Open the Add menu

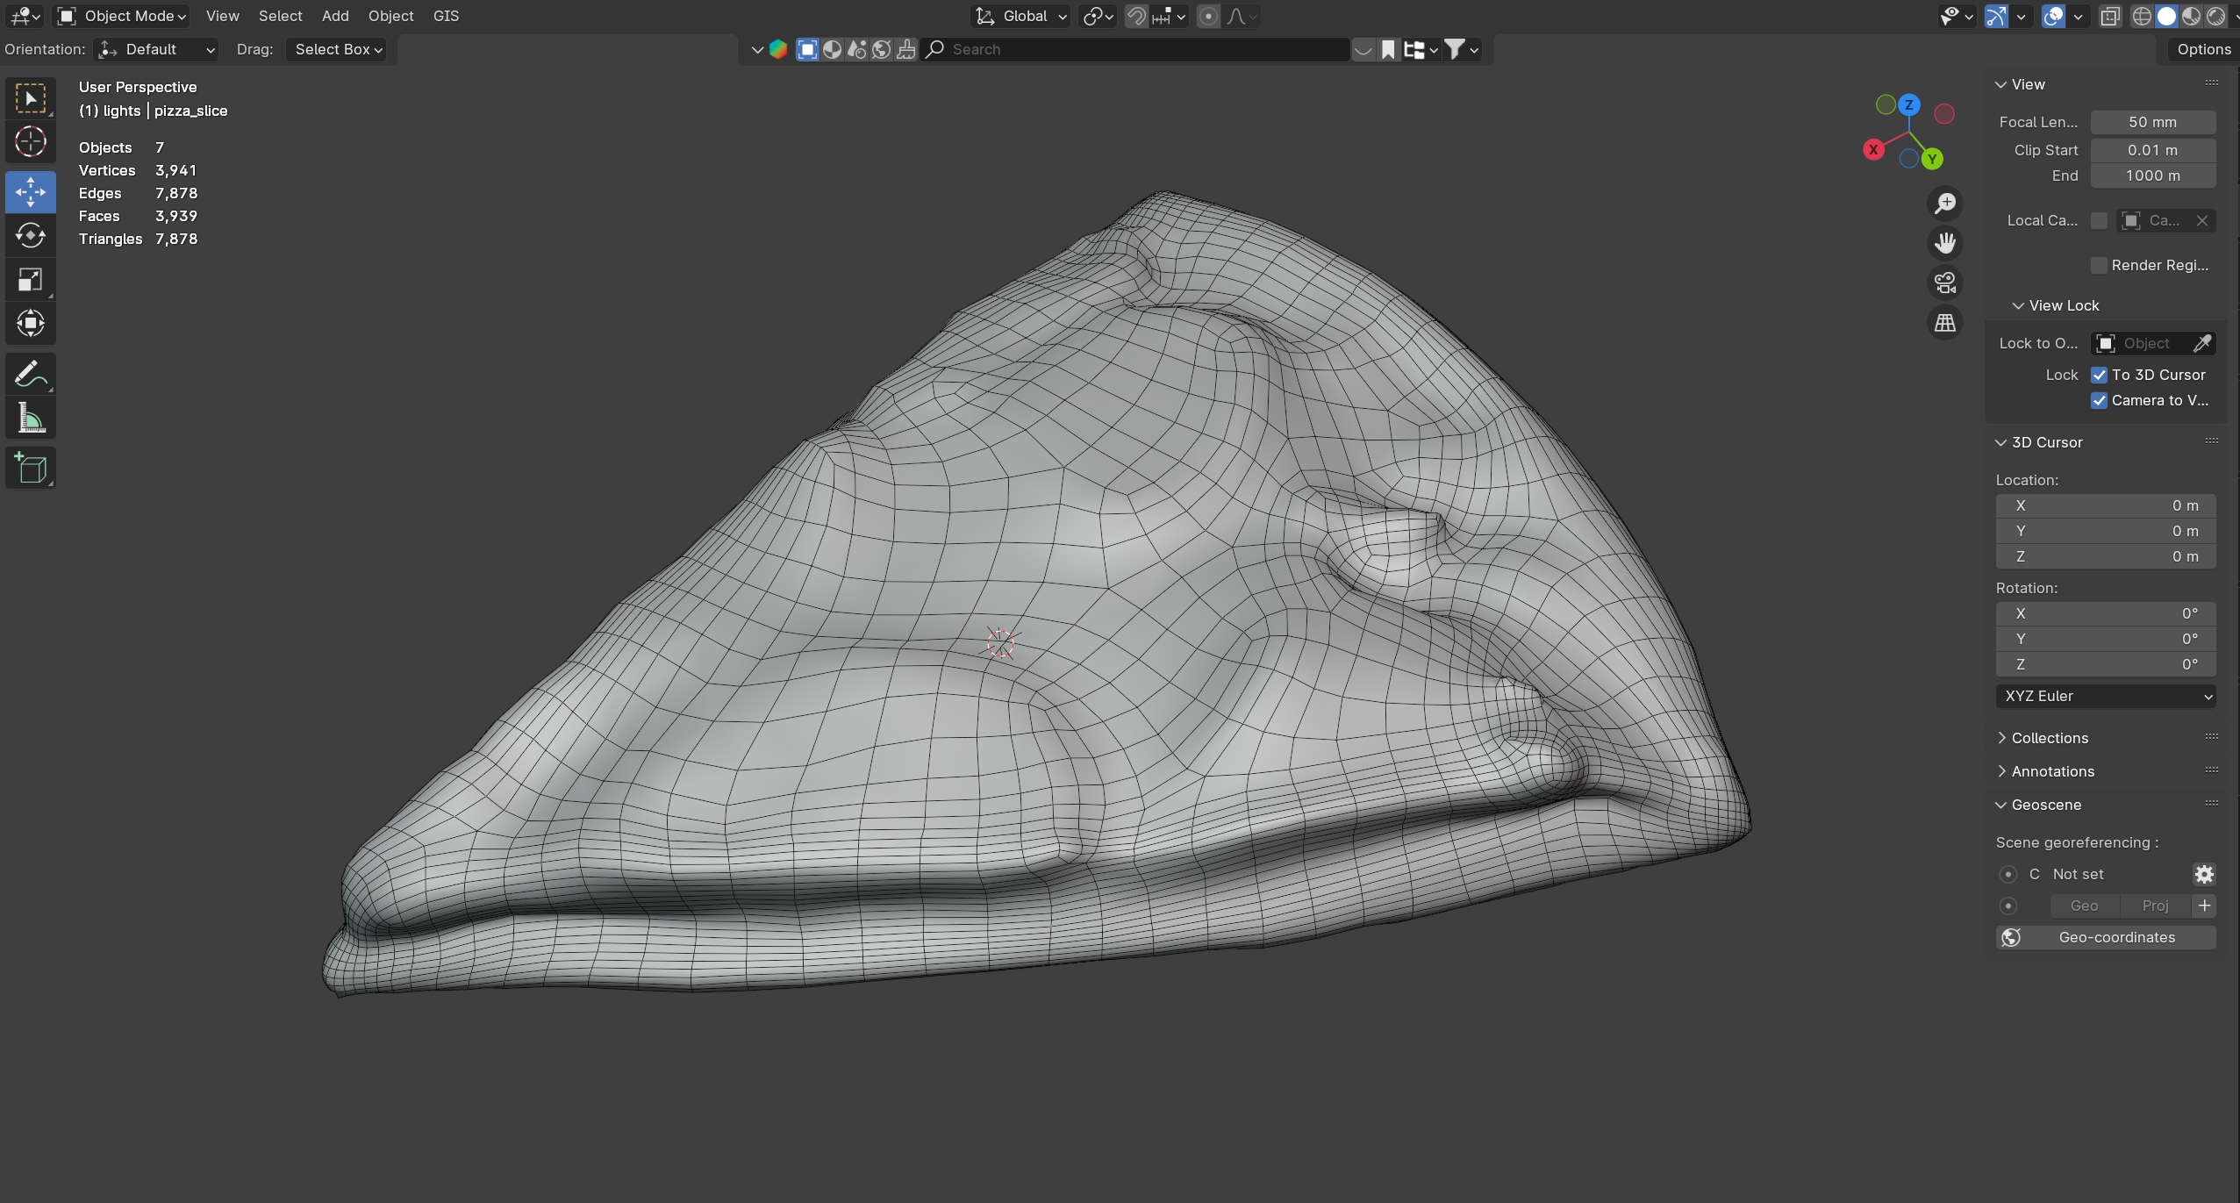coord(334,16)
